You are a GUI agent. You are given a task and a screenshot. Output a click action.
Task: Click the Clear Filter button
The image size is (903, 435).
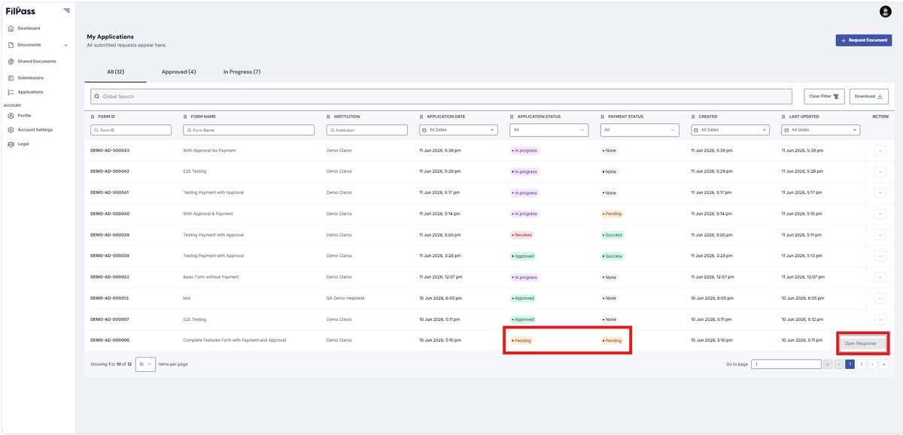tap(824, 96)
